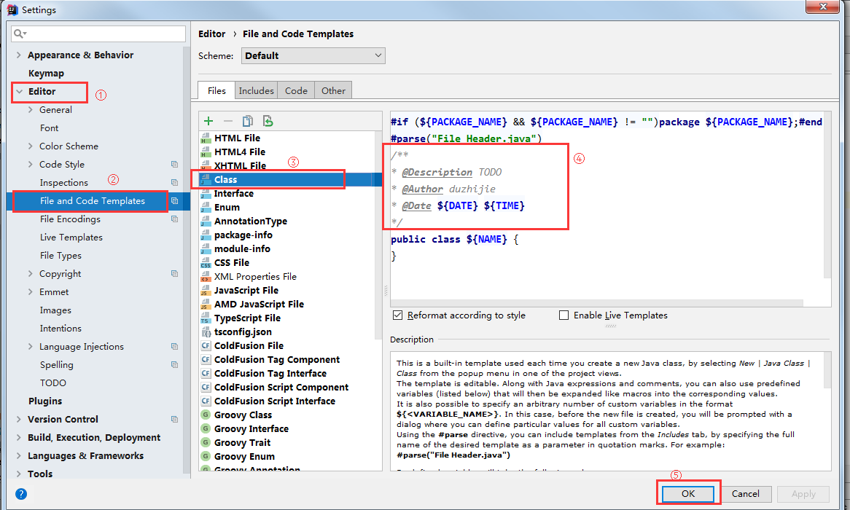Copy the selected template
This screenshot has width=850, height=510.
[248, 119]
